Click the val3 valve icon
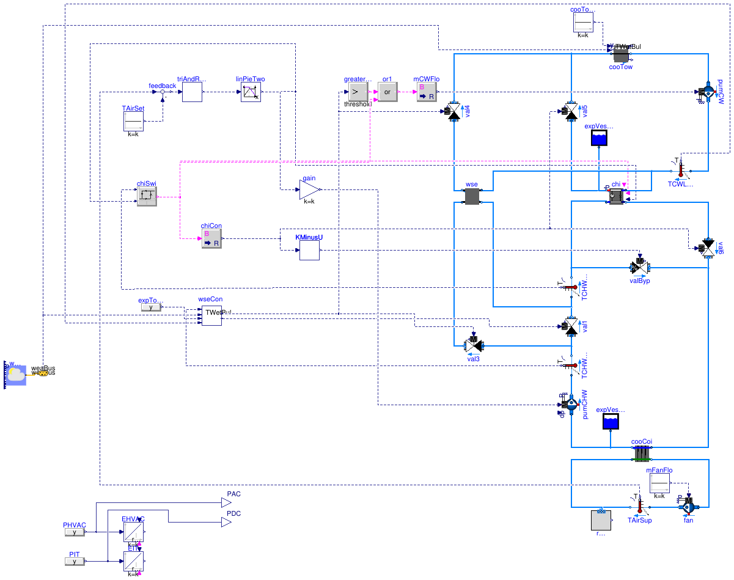Screen dimensions: 734x580 (473, 345)
